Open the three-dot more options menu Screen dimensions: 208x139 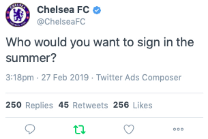[178, 129]
